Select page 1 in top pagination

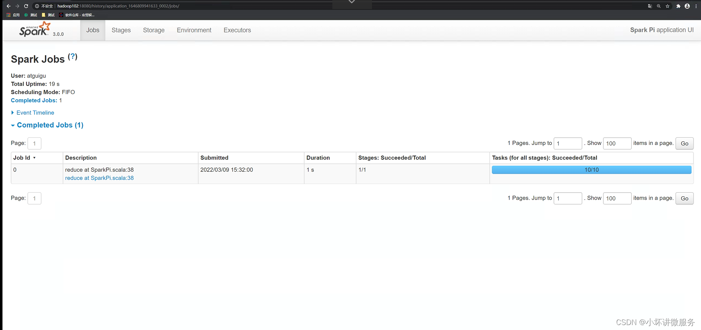(x=34, y=143)
